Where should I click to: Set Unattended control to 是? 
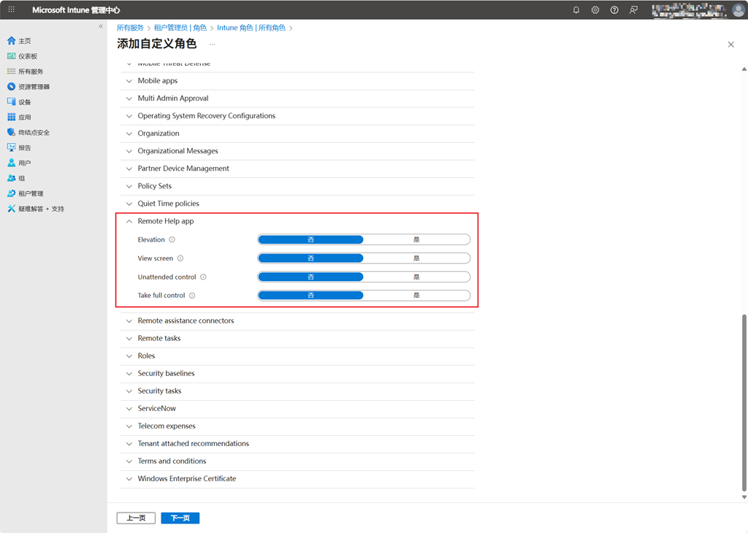tap(416, 277)
